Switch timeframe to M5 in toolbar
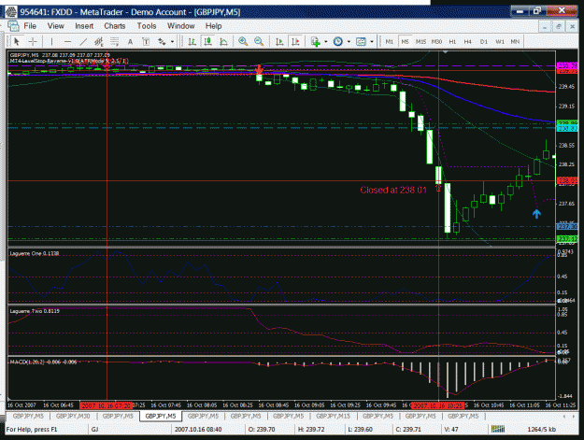584x440 pixels. (x=406, y=42)
